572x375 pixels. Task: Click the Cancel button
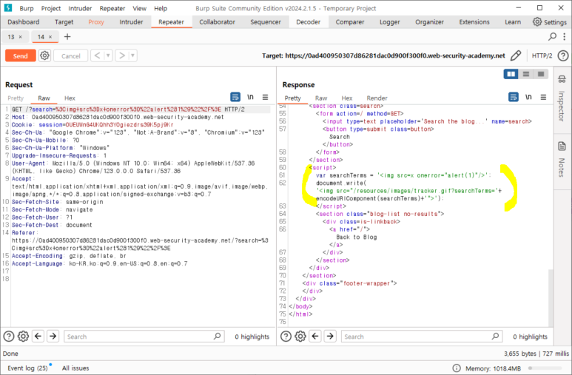(x=71, y=55)
